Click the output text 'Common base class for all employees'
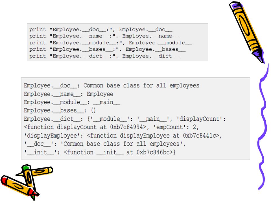The width and height of the screenshot is (271, 203). point(141,85)
